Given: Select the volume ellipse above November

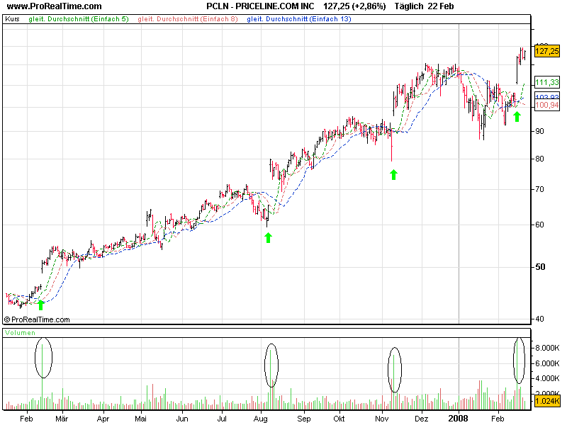Looking at the screenshot, I should 395,369.
